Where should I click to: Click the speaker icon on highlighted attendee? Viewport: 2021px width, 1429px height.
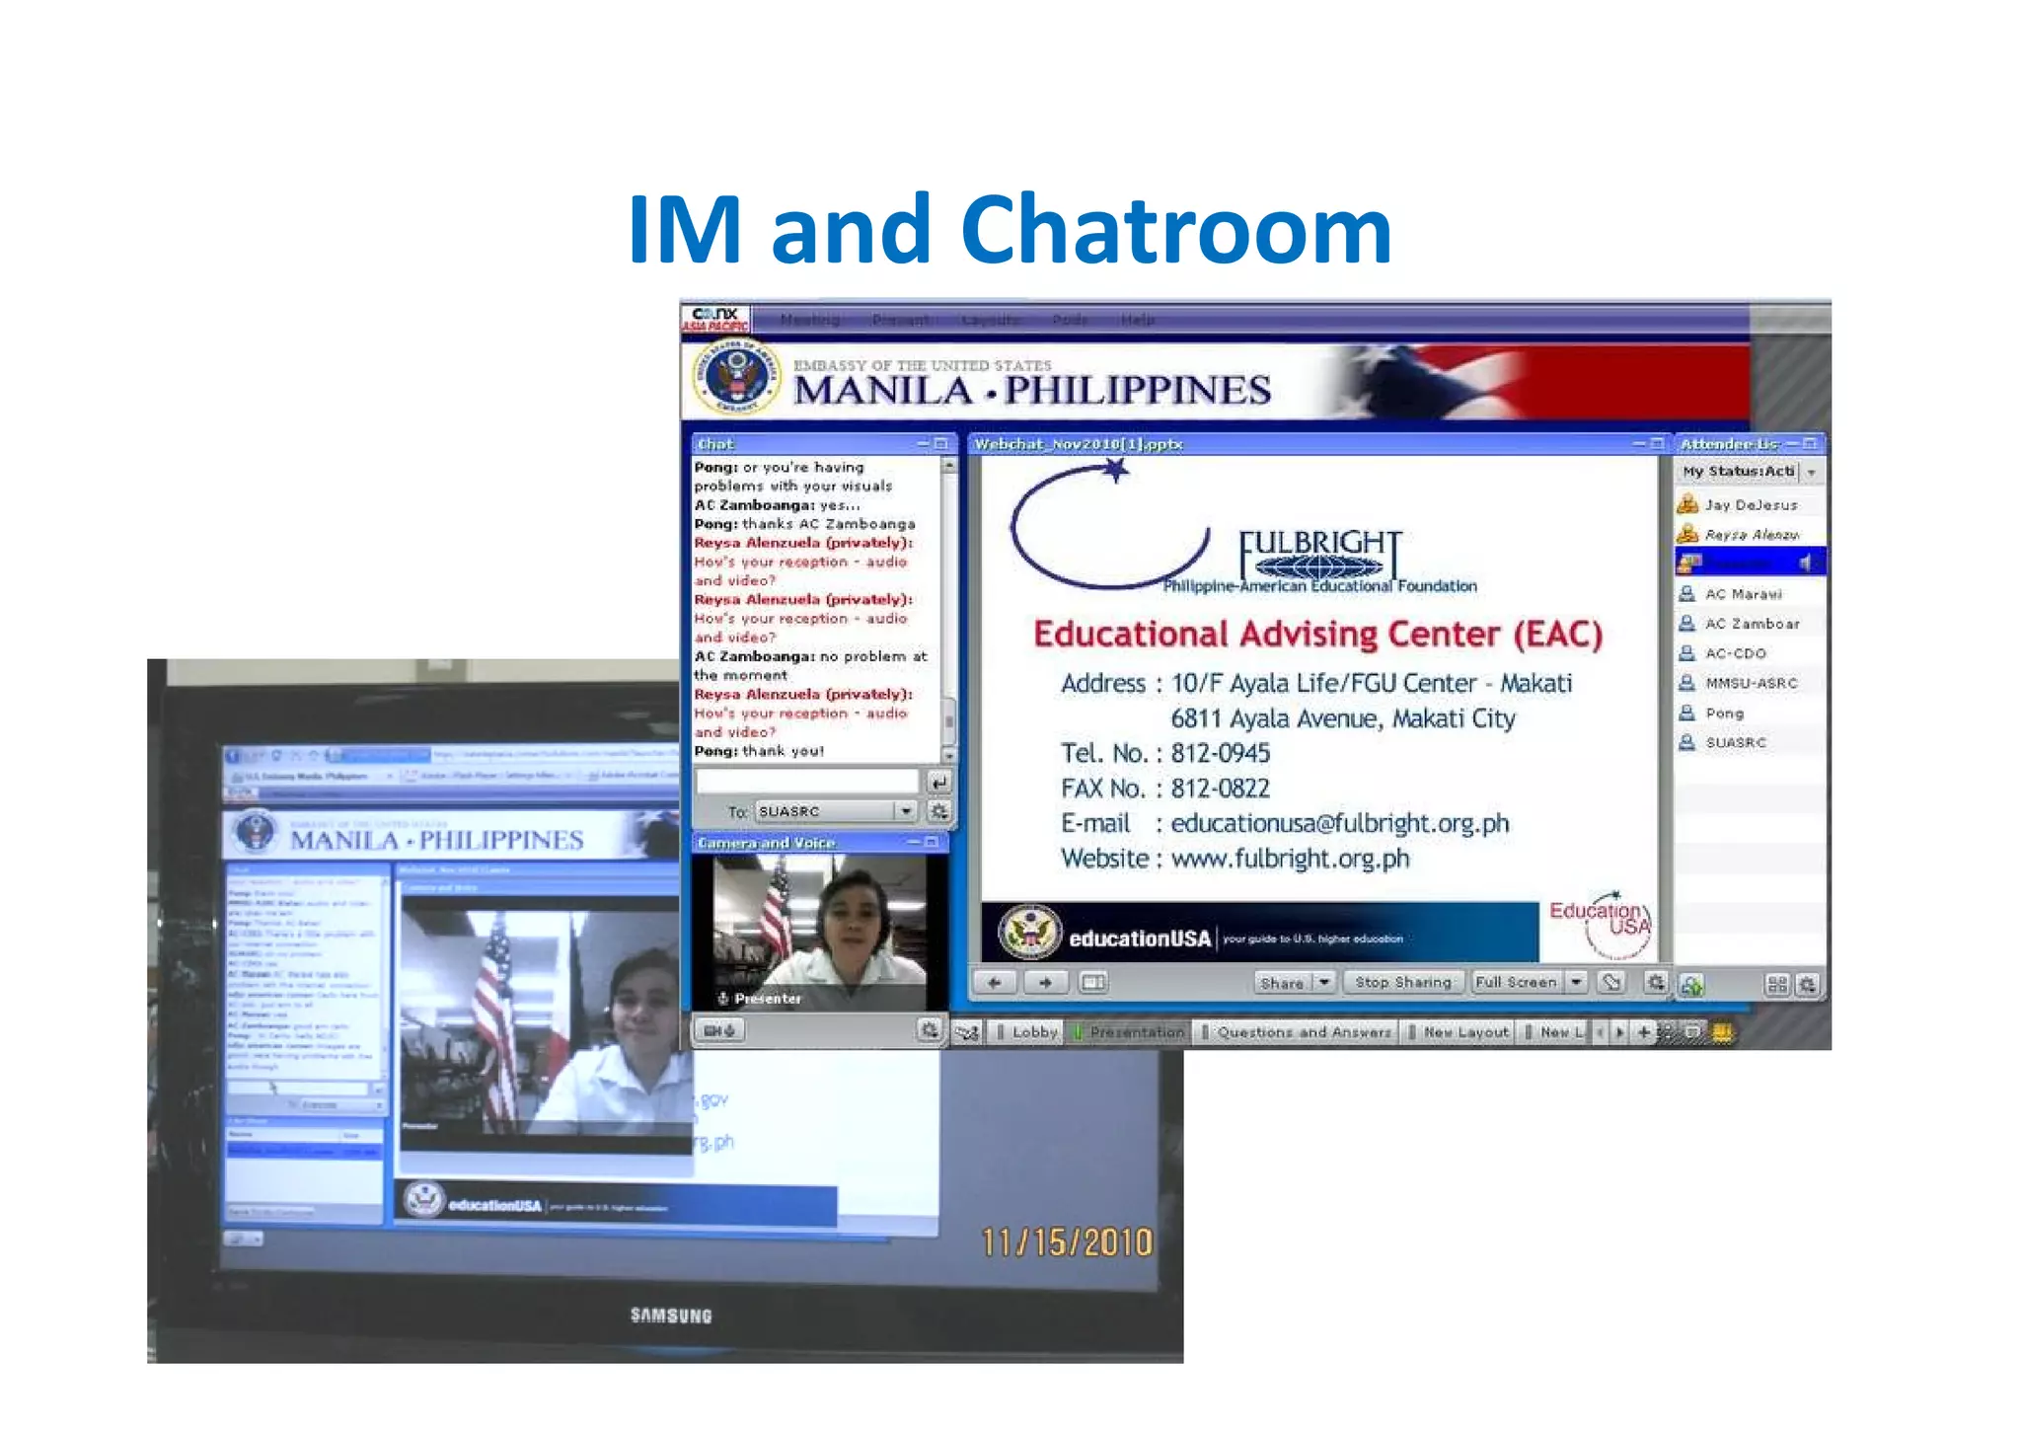pyautogui.click(x=1805, y=563)
